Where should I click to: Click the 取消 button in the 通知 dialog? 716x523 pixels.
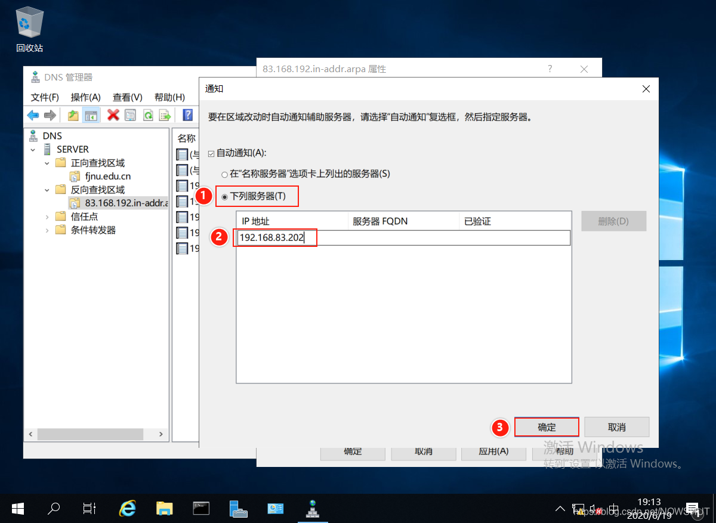[616, 427]
